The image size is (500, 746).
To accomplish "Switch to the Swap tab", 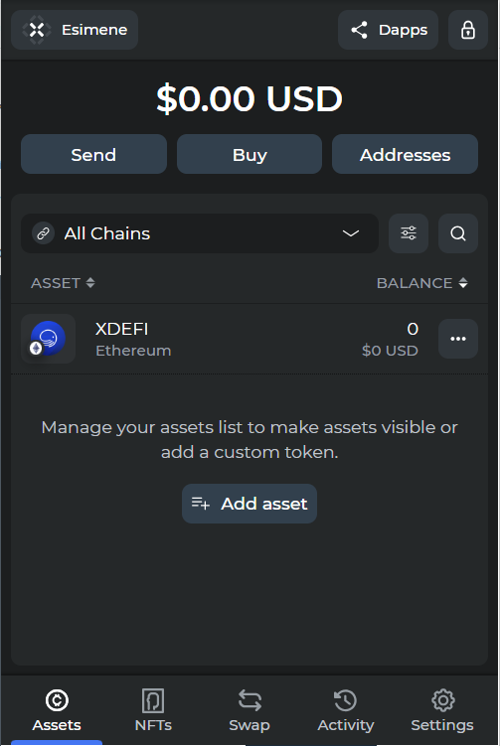I will (250, 710).
